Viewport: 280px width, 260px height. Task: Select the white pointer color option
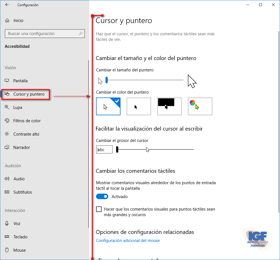108,106
